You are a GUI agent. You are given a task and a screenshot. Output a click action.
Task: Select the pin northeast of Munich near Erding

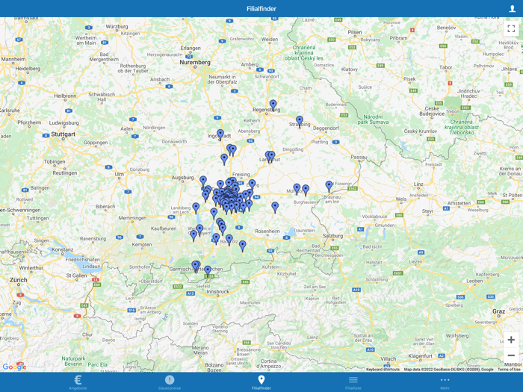click(x=253, y=184)
